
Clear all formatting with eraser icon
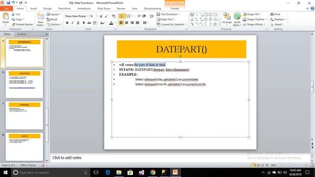[x=114, y=16]
